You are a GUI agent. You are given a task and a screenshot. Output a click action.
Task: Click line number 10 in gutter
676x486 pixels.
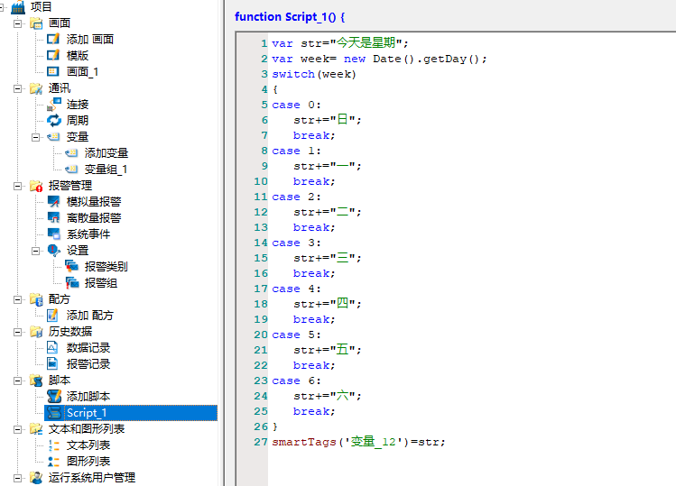[x=261, y=181]
